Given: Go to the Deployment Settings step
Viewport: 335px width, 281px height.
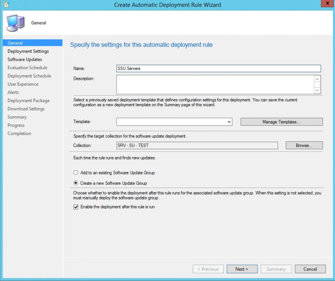Looking at the screenshot, I should pyautogui.click(x=28, y=51).
